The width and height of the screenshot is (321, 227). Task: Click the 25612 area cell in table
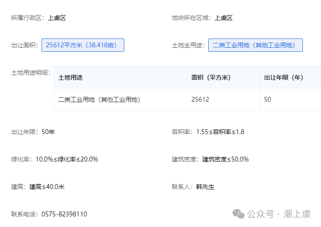(223, 100)
